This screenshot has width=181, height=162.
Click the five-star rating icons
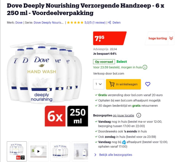point(75,23)
